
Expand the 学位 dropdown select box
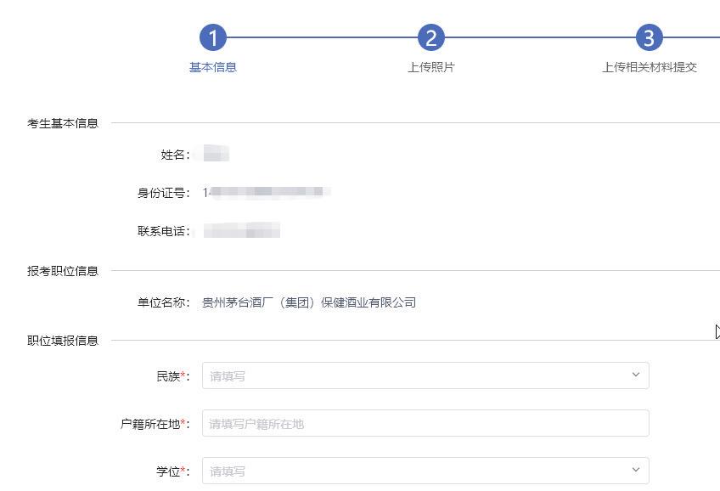[425, 471]
